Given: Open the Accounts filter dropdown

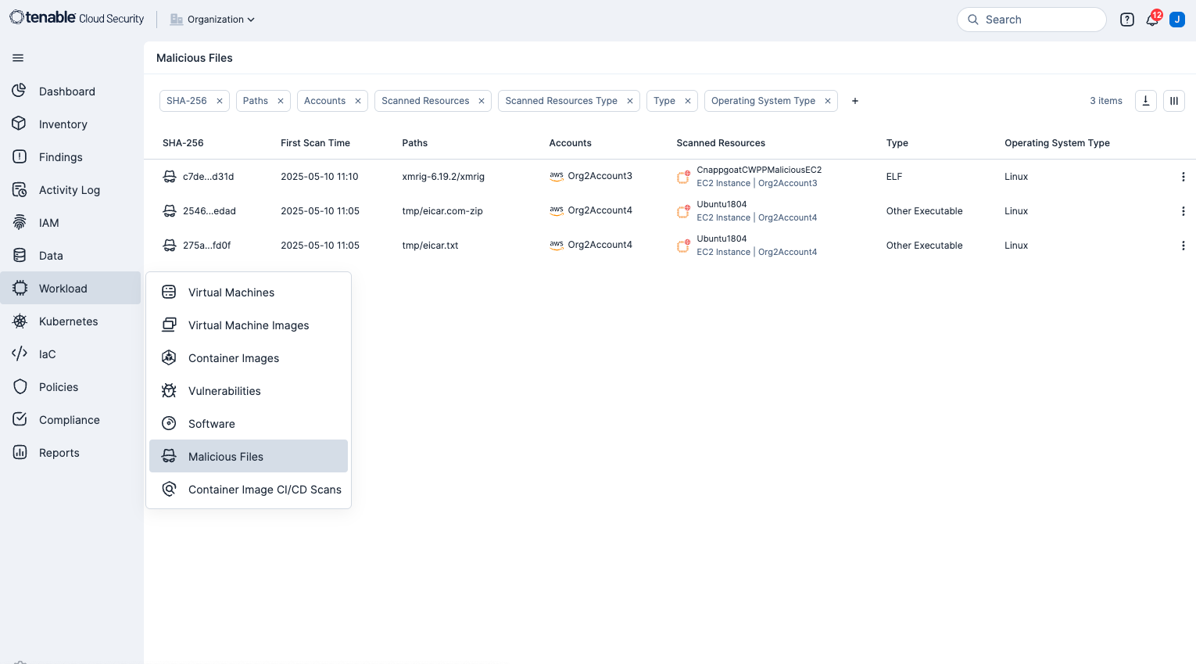Looking at the screenshot, I should pyautogui.click(x=324, y=101).
